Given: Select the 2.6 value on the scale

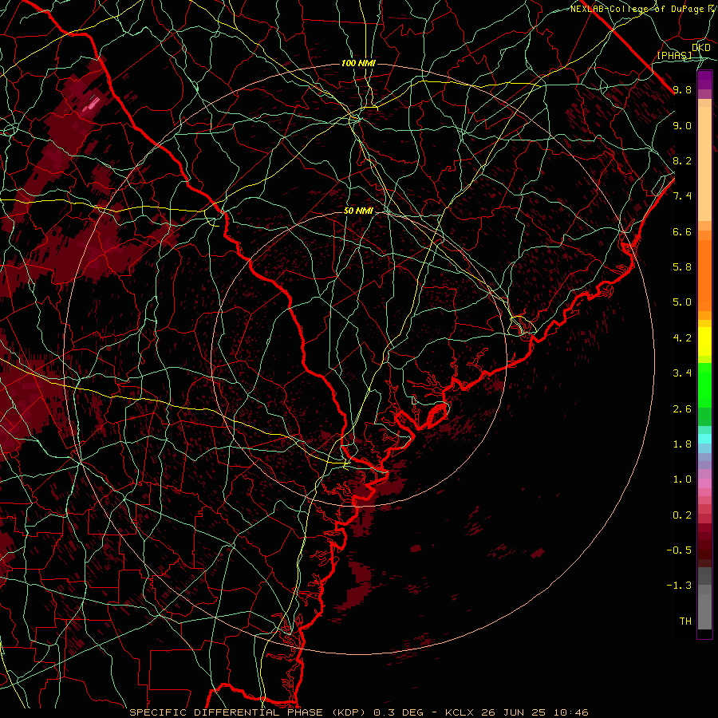Looking at the screenshot, I should 682,409.
